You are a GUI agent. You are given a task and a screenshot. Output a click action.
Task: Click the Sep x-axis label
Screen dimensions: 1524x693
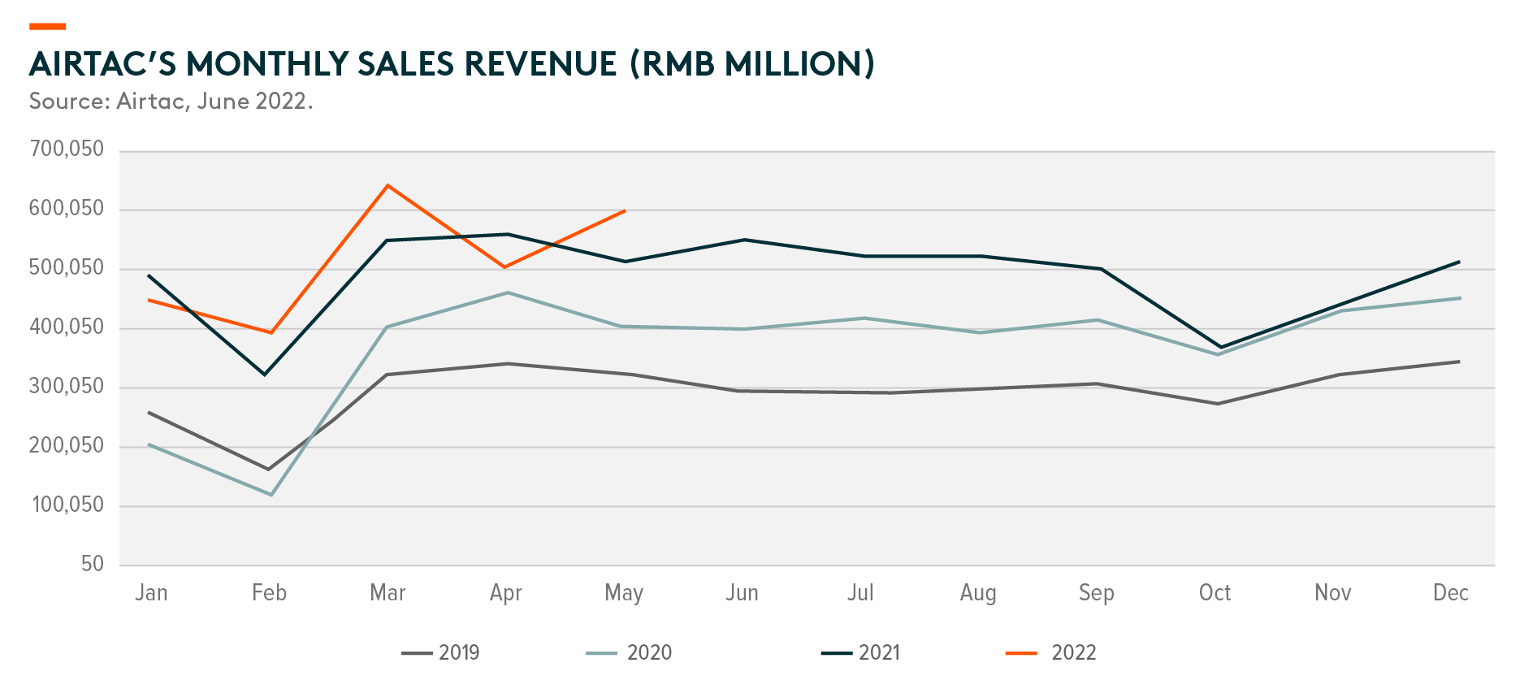tap(1096, 593)
